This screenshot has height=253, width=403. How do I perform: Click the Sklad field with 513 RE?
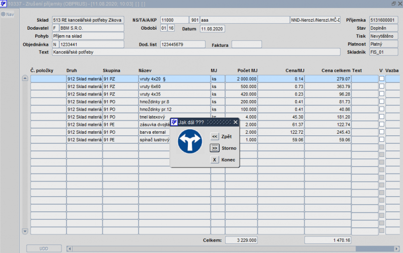click(88, 20)
